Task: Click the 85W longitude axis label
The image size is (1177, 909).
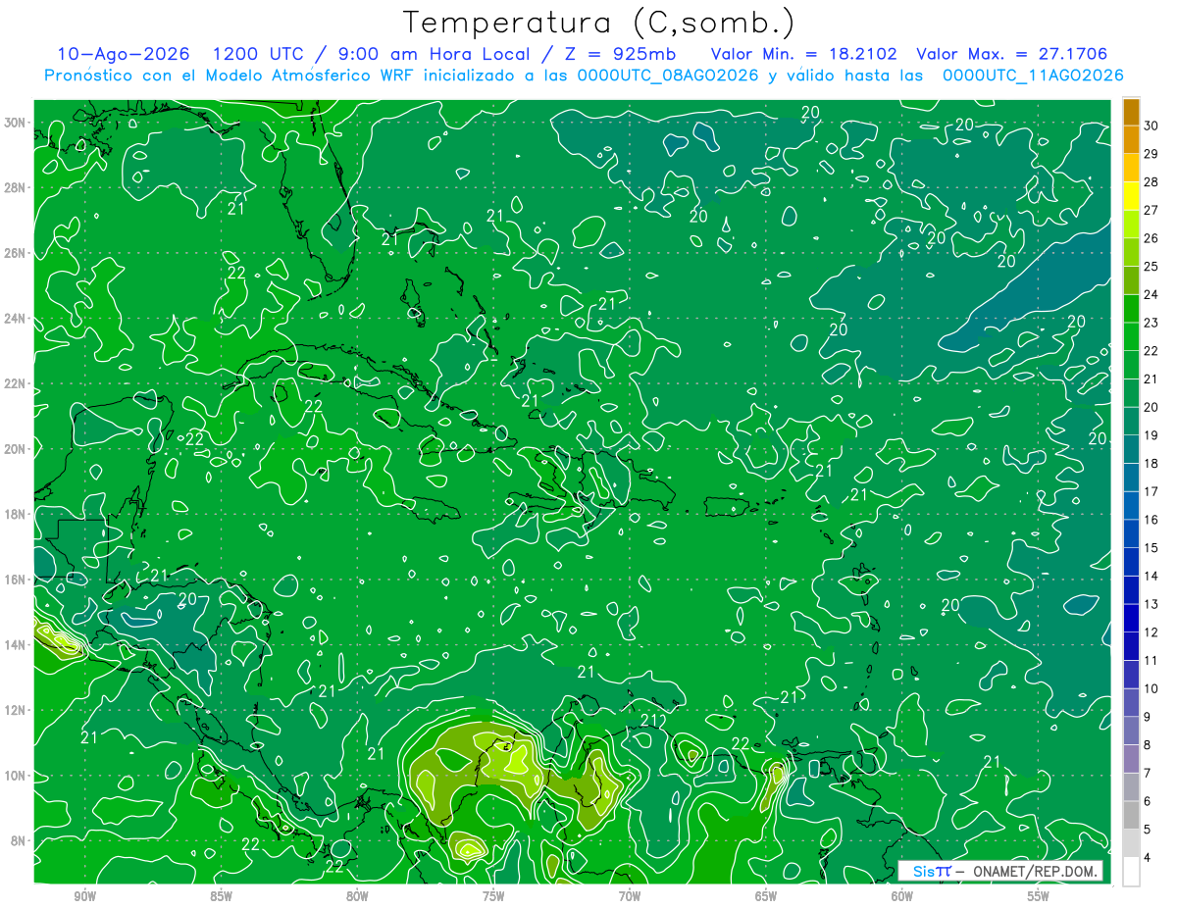Action: coord(221,896)
